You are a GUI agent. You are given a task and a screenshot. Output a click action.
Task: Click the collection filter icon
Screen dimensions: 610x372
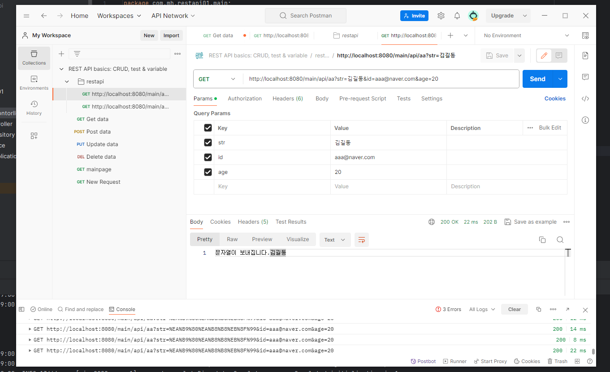pyautogui.click(x=77, y=54)
